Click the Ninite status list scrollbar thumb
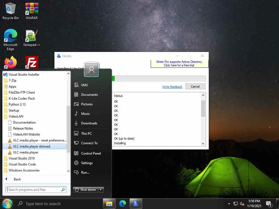The height and width of the screenshot is (209, 279). tap(203, 109)
